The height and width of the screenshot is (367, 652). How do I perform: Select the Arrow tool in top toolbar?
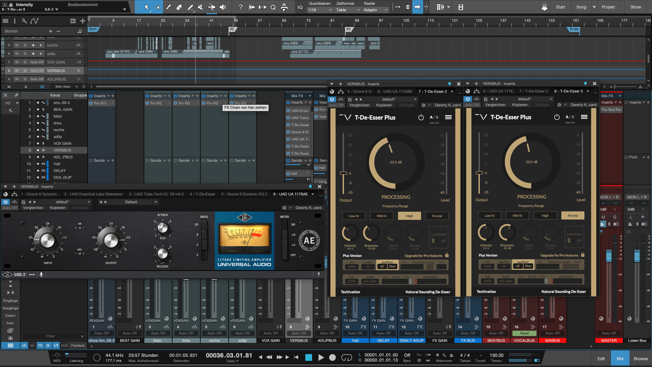pos(147,7)
